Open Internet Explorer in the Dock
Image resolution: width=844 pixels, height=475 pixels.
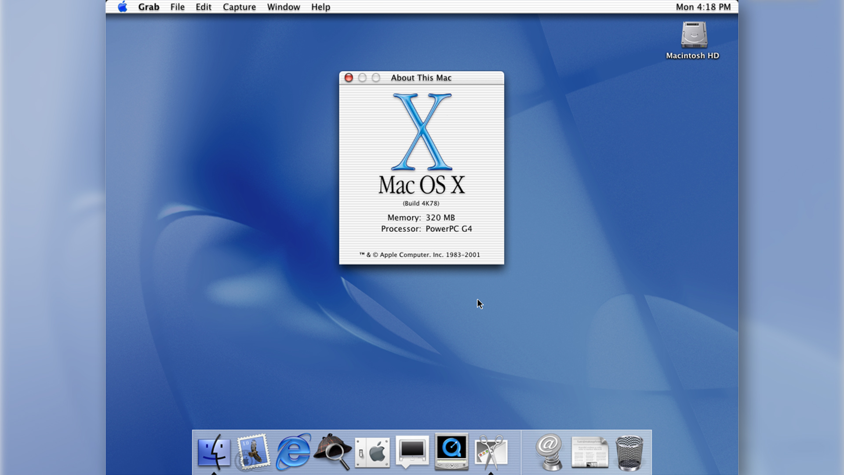(293, 452)
